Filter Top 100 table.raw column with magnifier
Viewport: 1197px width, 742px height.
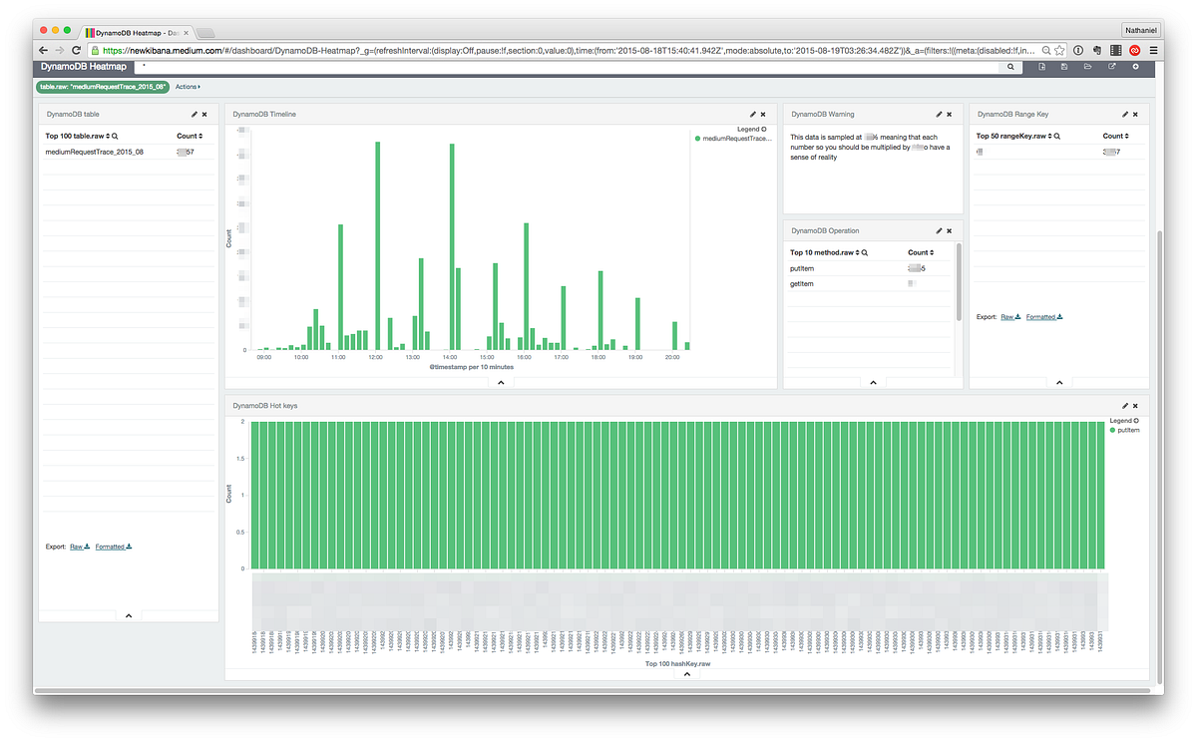tap(116, 136)
